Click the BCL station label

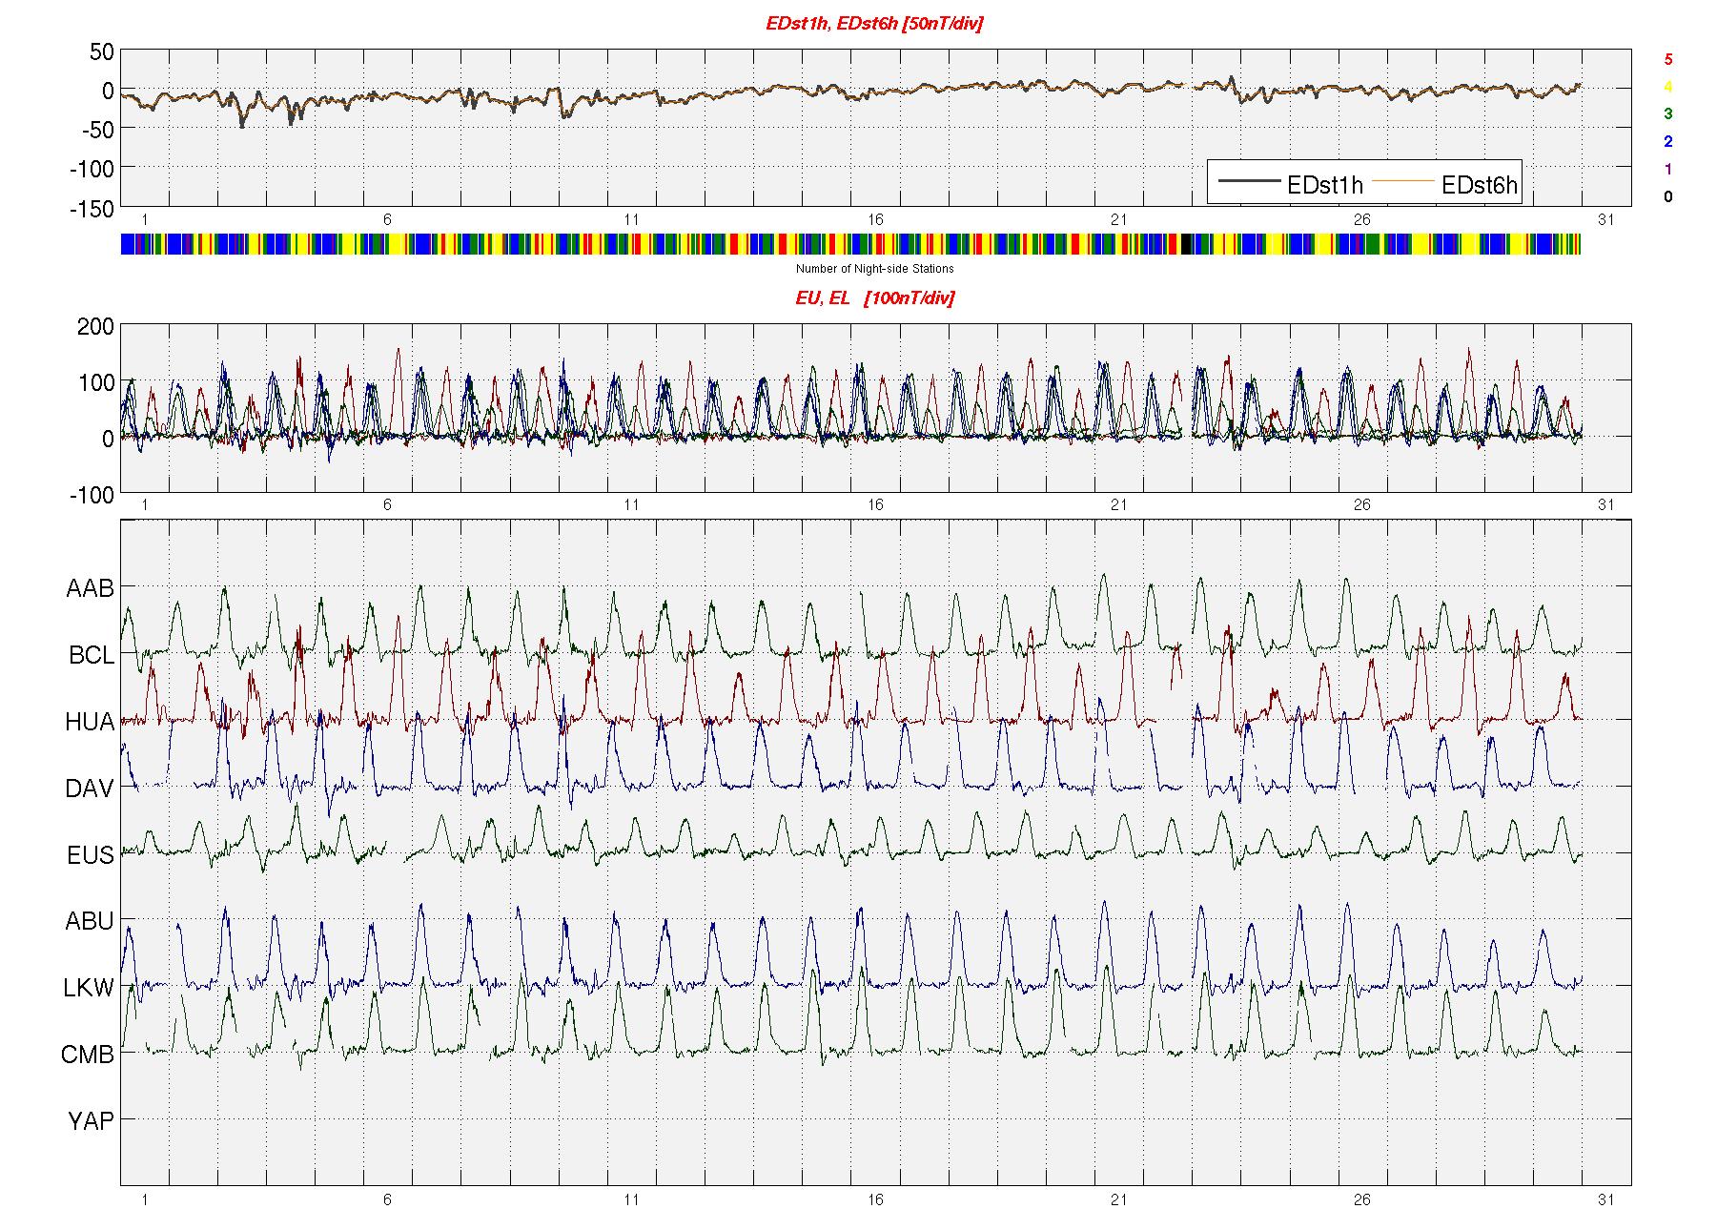[x=91, y=655]
